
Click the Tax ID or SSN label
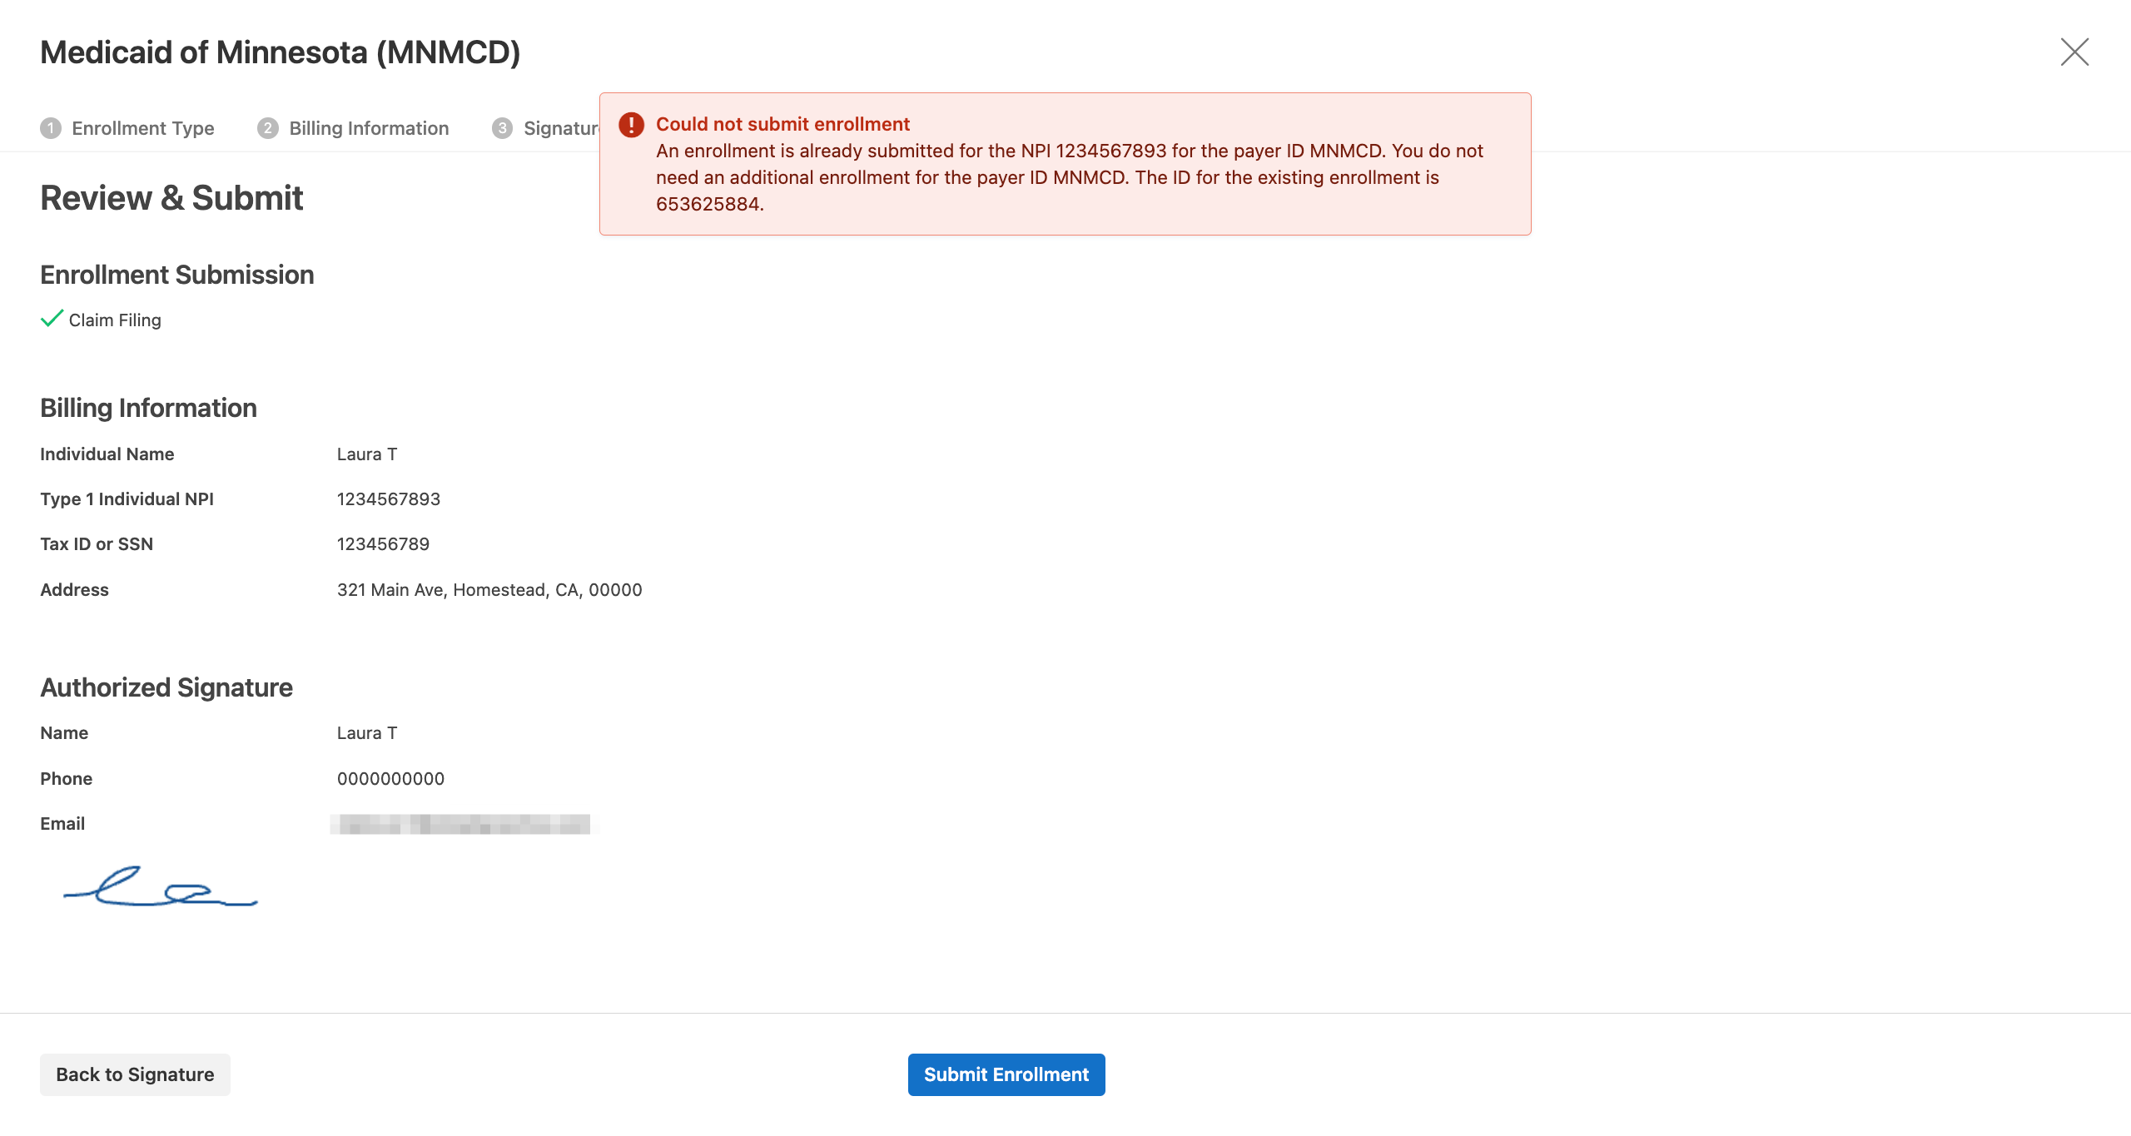pyautogui.click(x=97, y=544)
